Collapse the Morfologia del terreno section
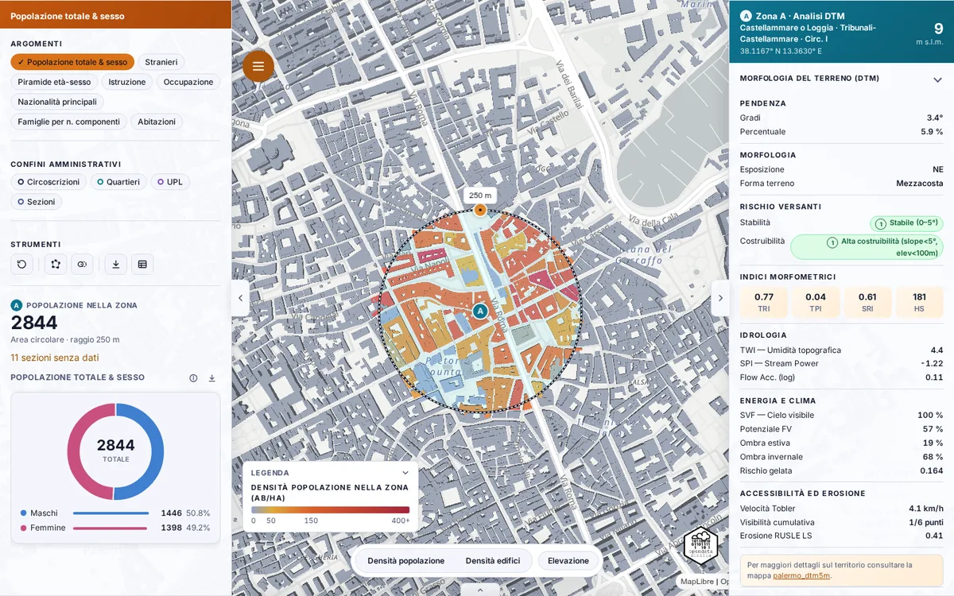Viewport: 954px width, 596px height. pos(937,79)
